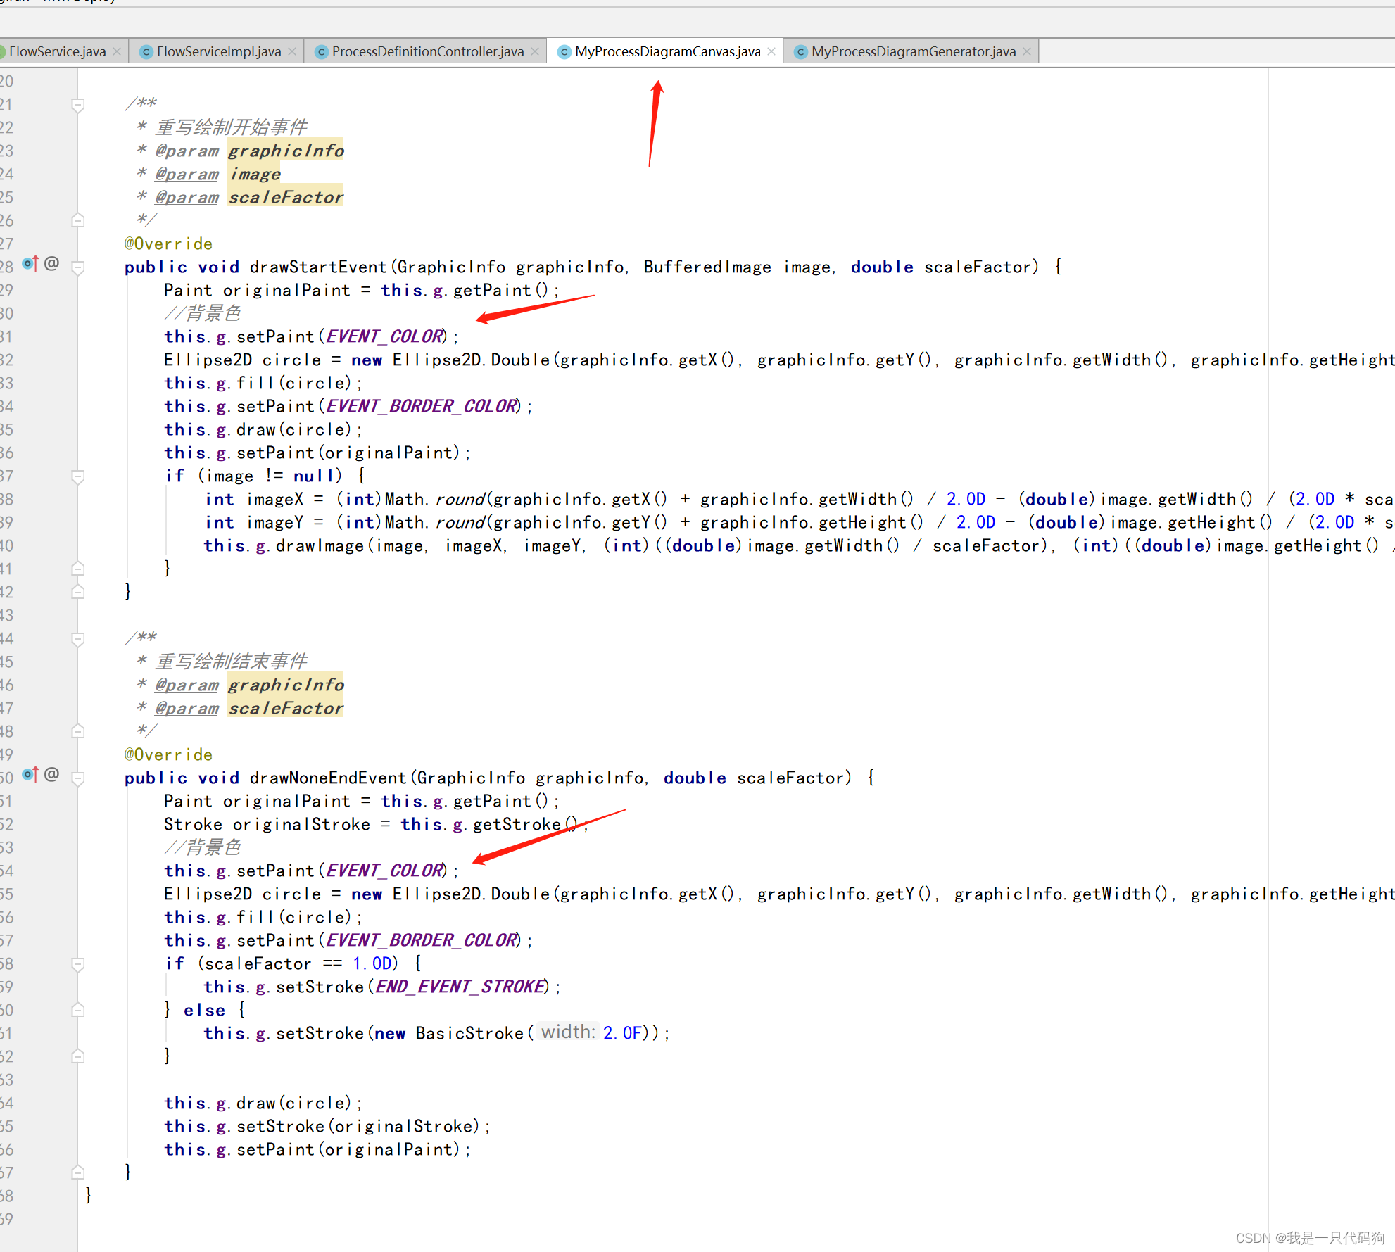The height and width of the screenshot is (1252, 1395).
Task: Collapse the if-block fold marker on line 37
Action: coord(77,477)
